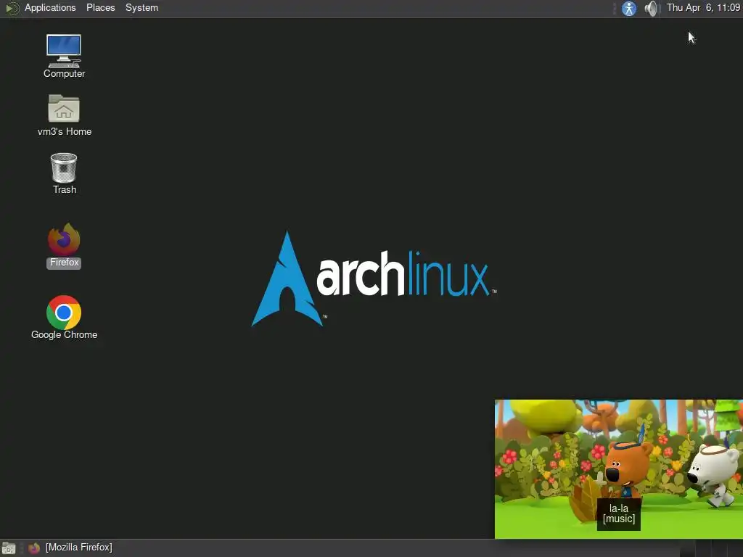
Task: Click the "la-la [music]" subtitle caption
Action: coord(619,514)
